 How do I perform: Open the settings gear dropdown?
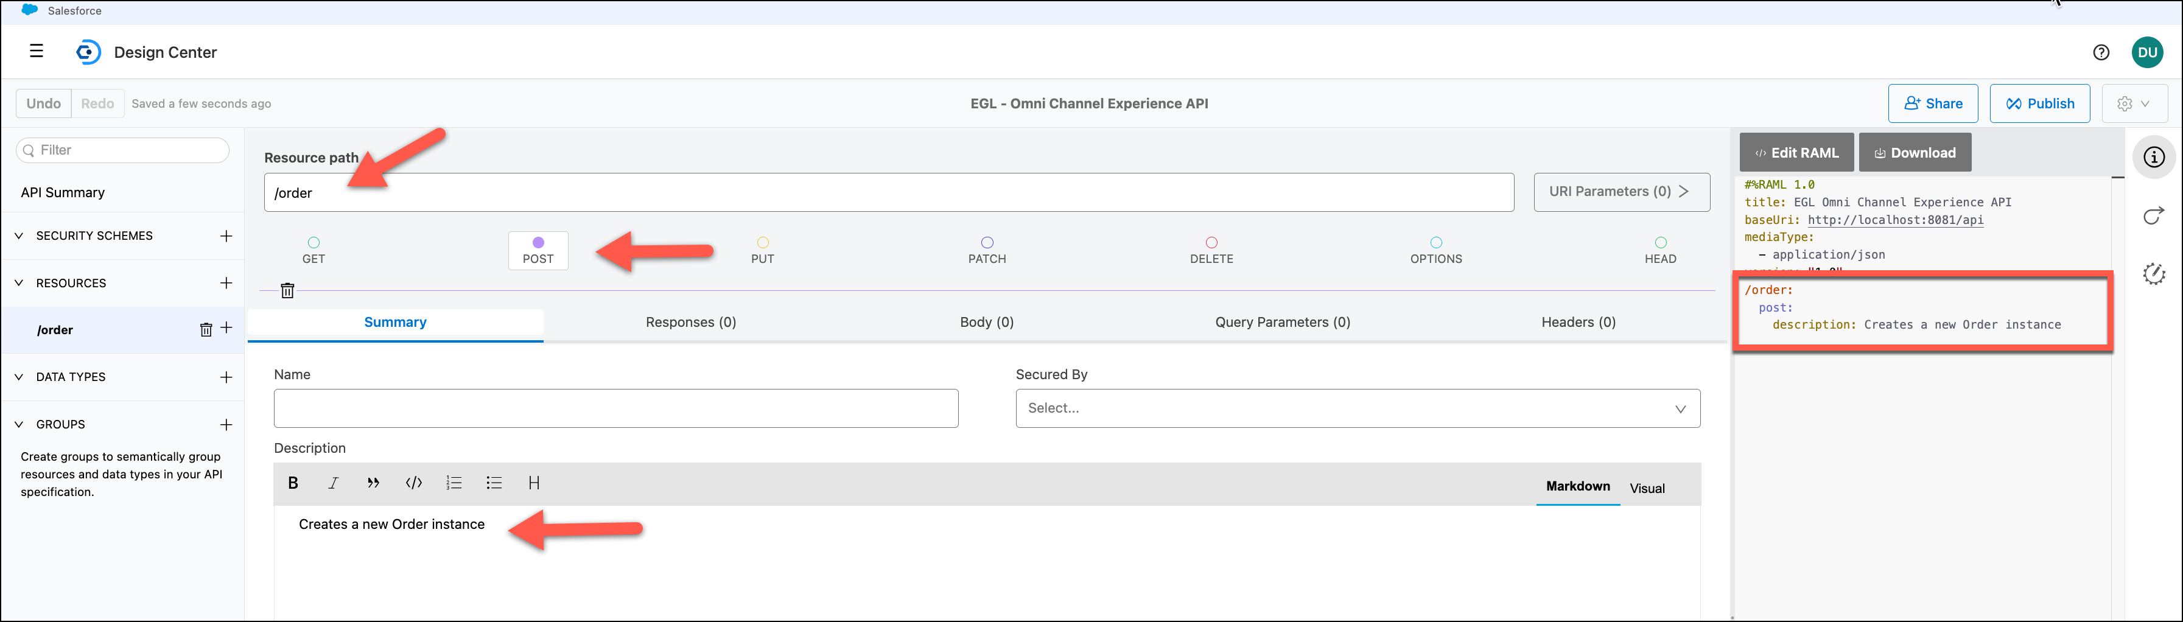[x=2133, y=103]
